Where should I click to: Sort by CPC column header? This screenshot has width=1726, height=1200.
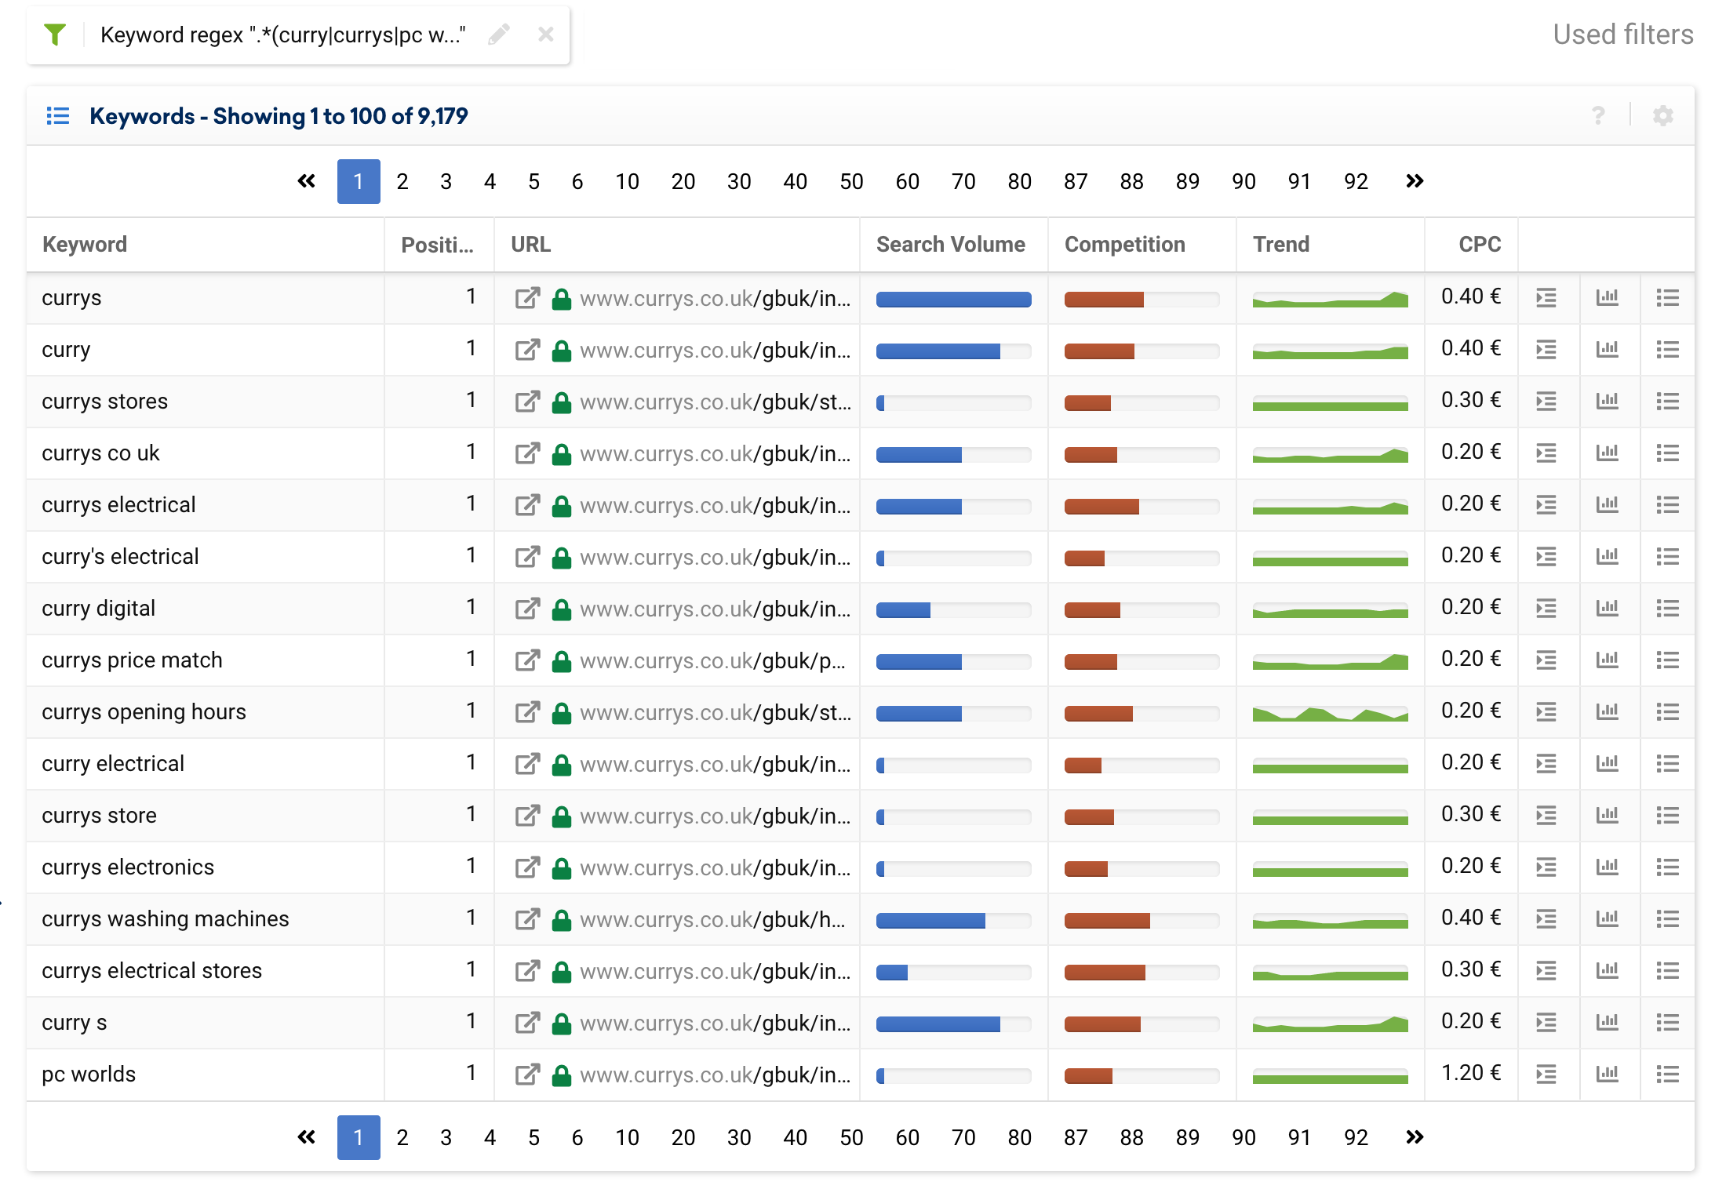click(1480, 245)
